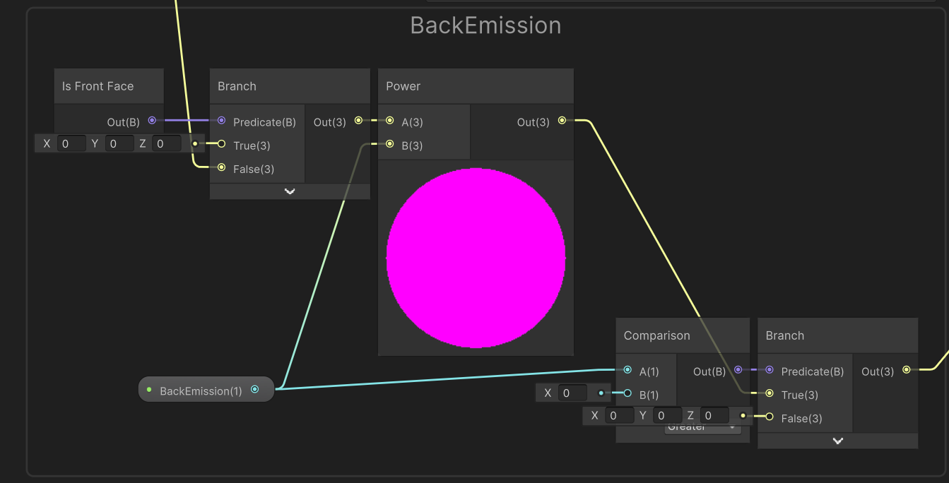
Task: Click the A(1) input port on Comparison node
Action: click(627, 370)
